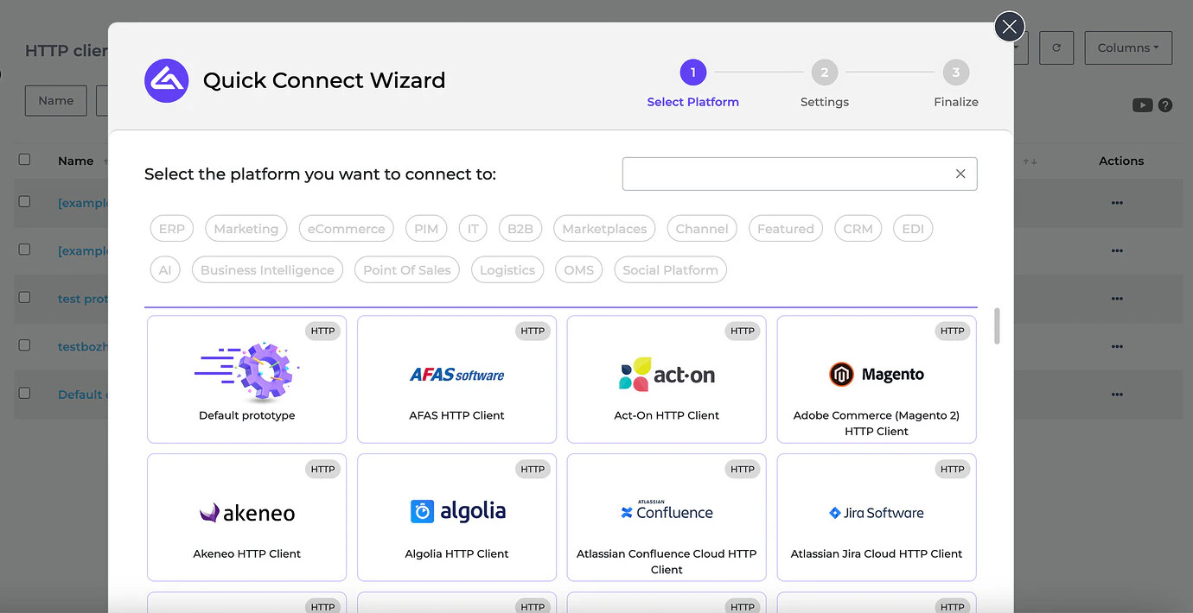Open actions menu for second table row
This screenshot has width=1193, height=613.
[x=1117, y=250]
